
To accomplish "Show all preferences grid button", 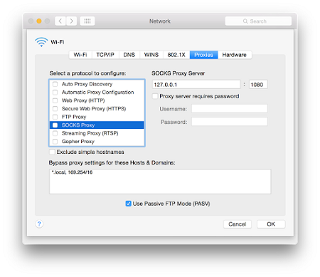I will click(87, 21).
